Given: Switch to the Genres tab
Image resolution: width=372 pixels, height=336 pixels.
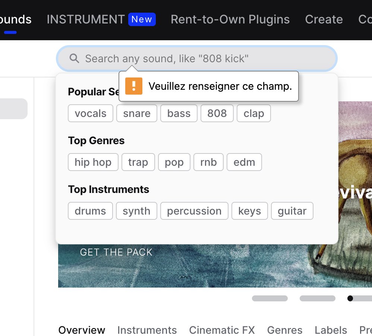Looking at the screenshot, I should (285, 330).
